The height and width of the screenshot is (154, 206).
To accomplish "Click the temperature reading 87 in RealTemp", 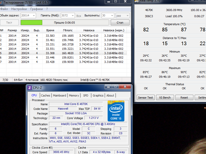I will [x=184, y=30].
